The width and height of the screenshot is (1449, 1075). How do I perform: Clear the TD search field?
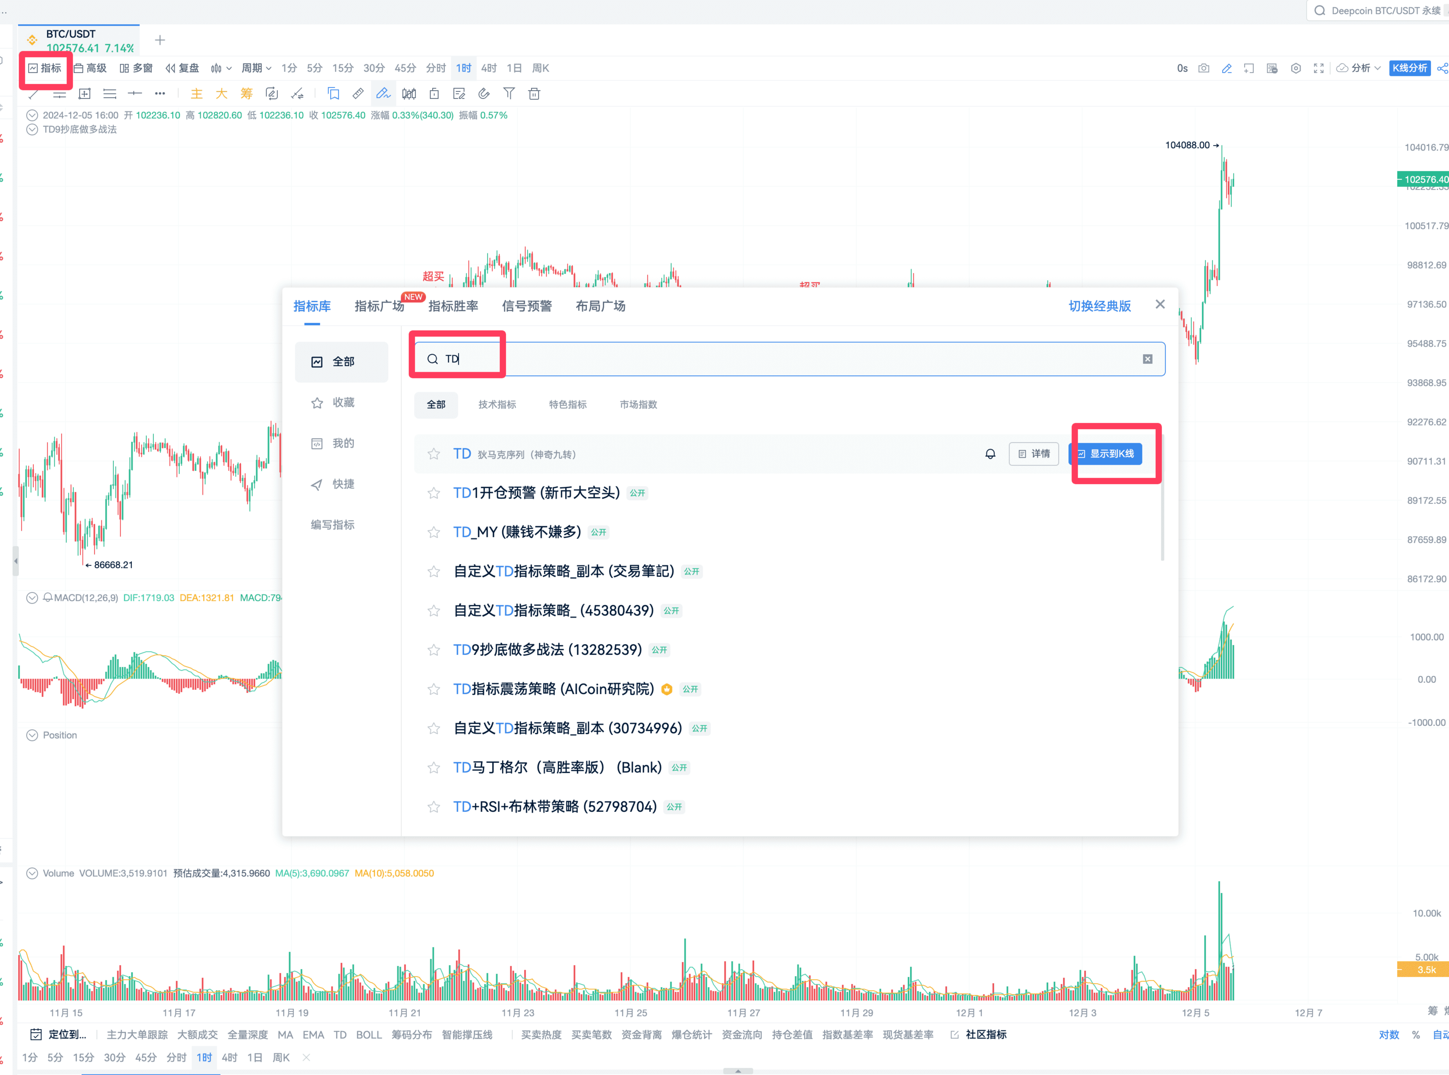click(x=1148, y=359)
